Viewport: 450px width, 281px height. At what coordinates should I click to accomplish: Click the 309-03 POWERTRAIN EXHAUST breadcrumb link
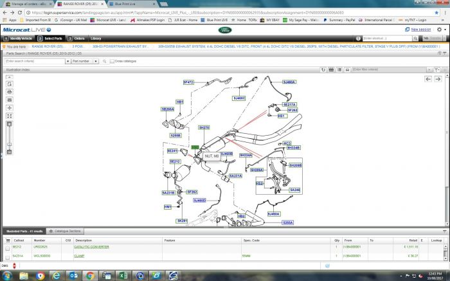120,46
